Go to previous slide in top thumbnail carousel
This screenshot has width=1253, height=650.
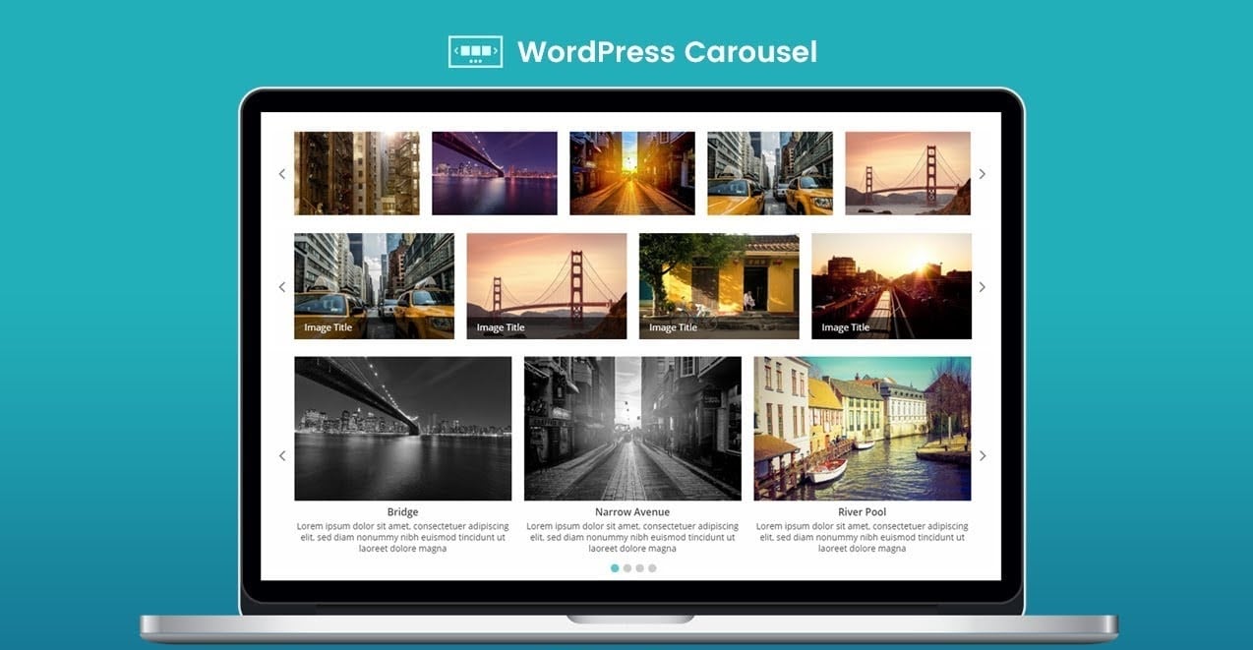point(282,174)
